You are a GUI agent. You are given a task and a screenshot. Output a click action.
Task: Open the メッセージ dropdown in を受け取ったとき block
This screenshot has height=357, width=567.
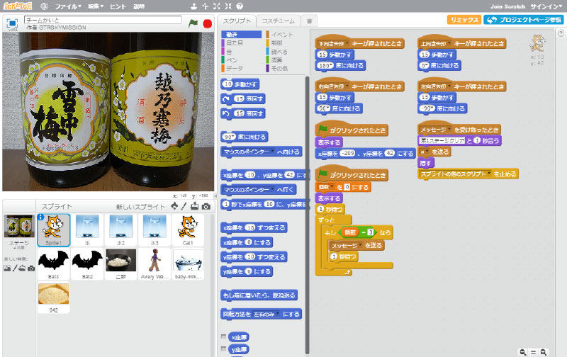coord(436,130)
